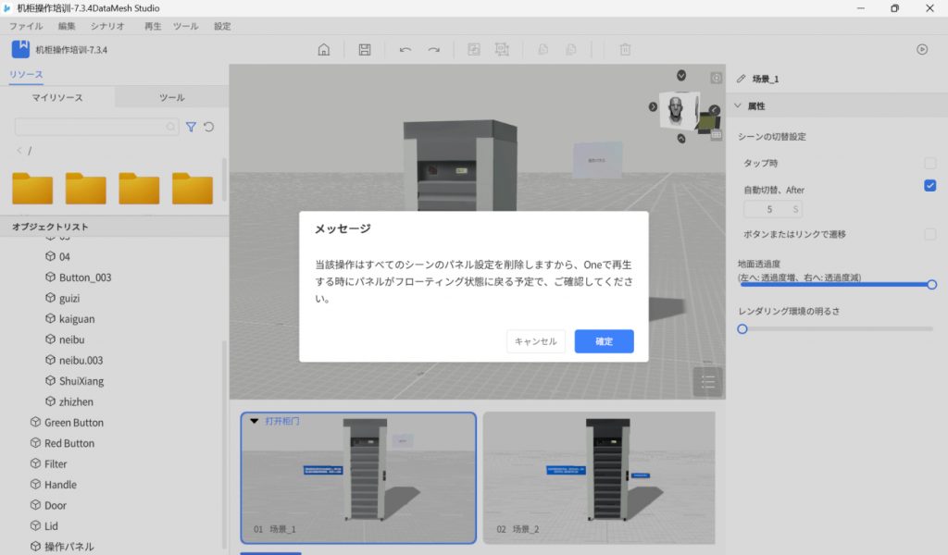948x555 pixels.
Task: Collapse the 属性 section chevron
Action: [738, 106]
